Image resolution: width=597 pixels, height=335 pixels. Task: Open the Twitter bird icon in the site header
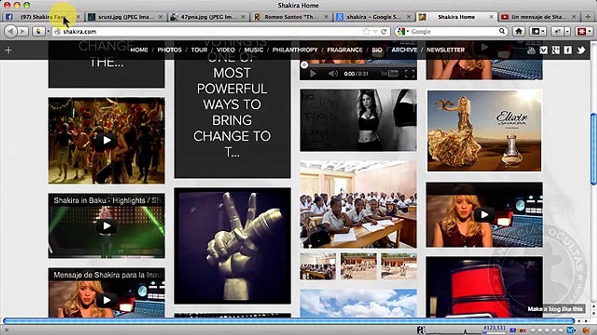(x=581, y=50)
